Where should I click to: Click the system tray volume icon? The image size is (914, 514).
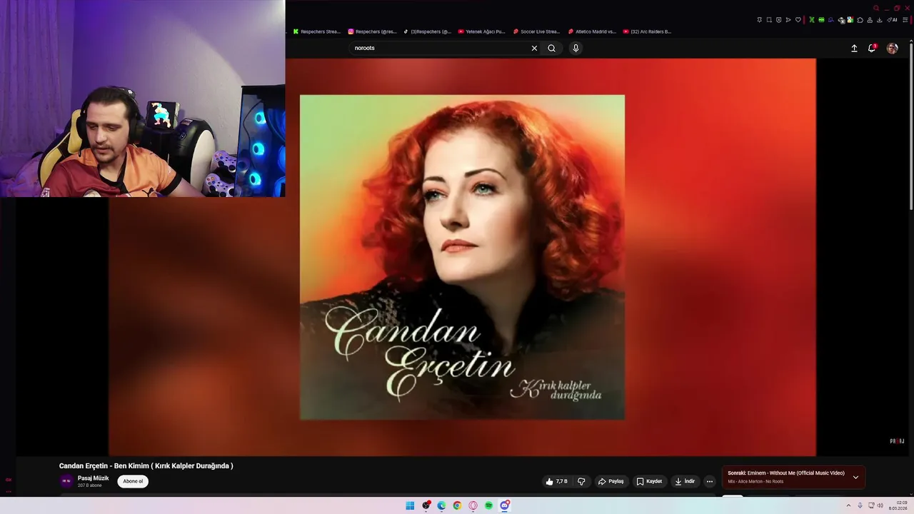[880, 505]
